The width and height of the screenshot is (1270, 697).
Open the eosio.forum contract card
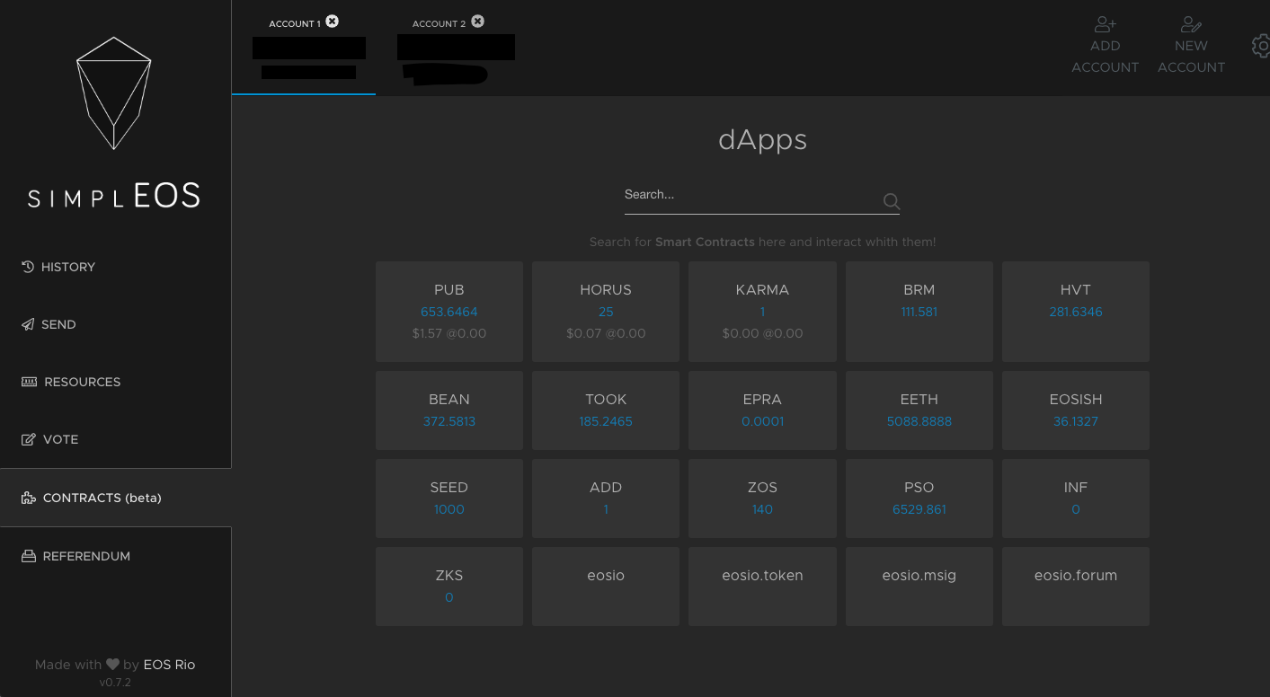1076,587
